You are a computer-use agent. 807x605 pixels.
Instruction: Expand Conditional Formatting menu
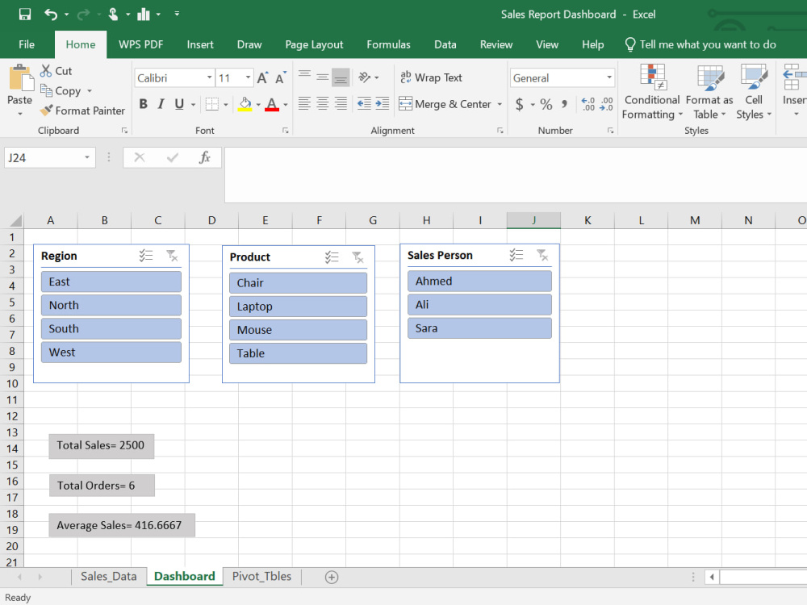click(652, 92)
